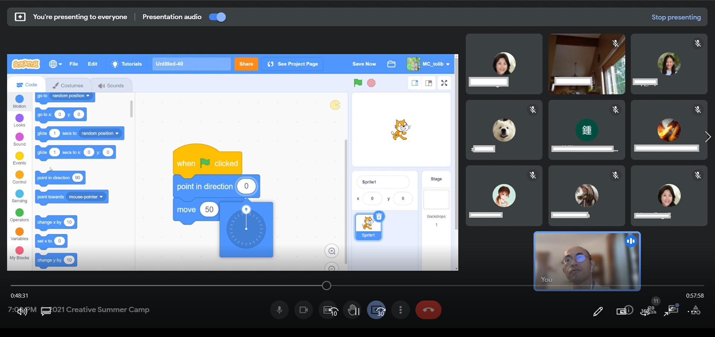The height and width of the screenshot is (337, 715).
Task: Click Stop presenting
Action: (676, 17)
